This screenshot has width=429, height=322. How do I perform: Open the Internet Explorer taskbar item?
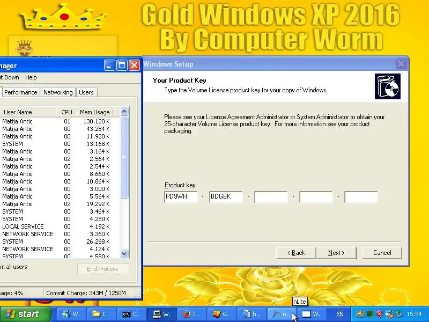[252, 314]
